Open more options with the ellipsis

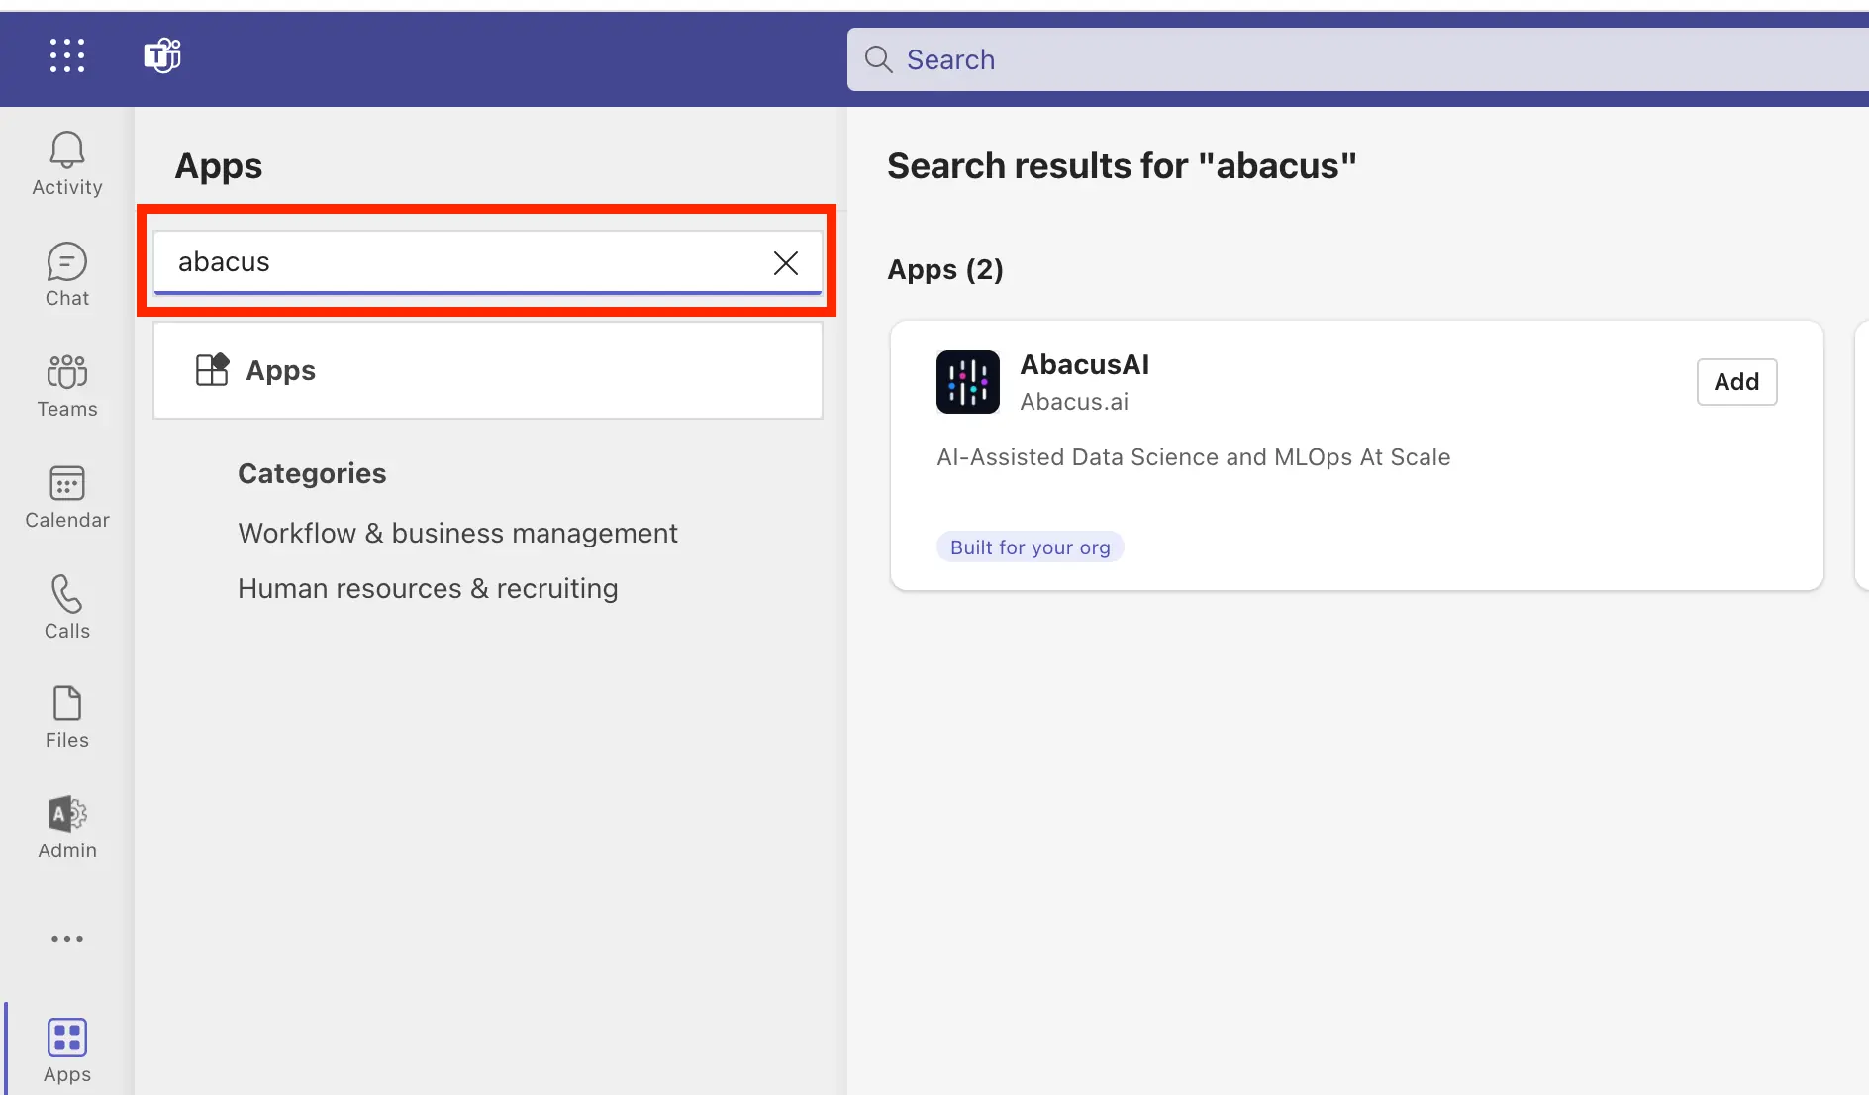[65, 938]
